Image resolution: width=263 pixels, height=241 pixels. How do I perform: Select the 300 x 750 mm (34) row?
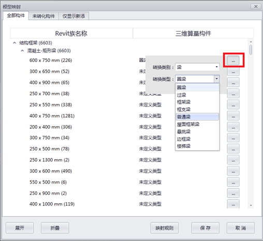click(x=49, y=138)
